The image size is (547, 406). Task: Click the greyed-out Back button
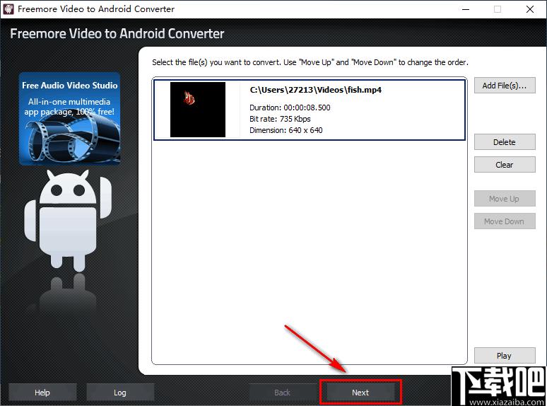(282, 393)
